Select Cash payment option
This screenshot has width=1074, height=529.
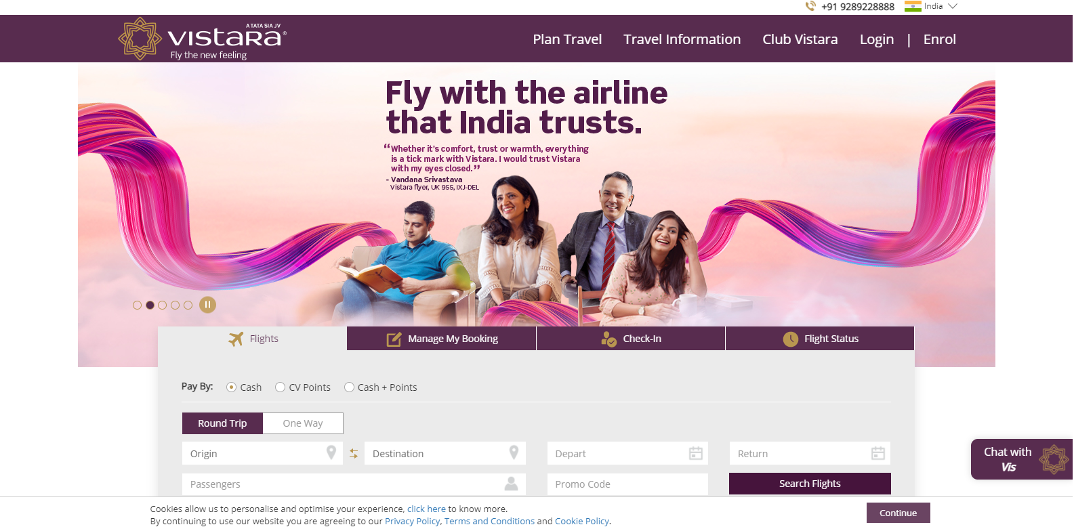[x=231, y=387]
